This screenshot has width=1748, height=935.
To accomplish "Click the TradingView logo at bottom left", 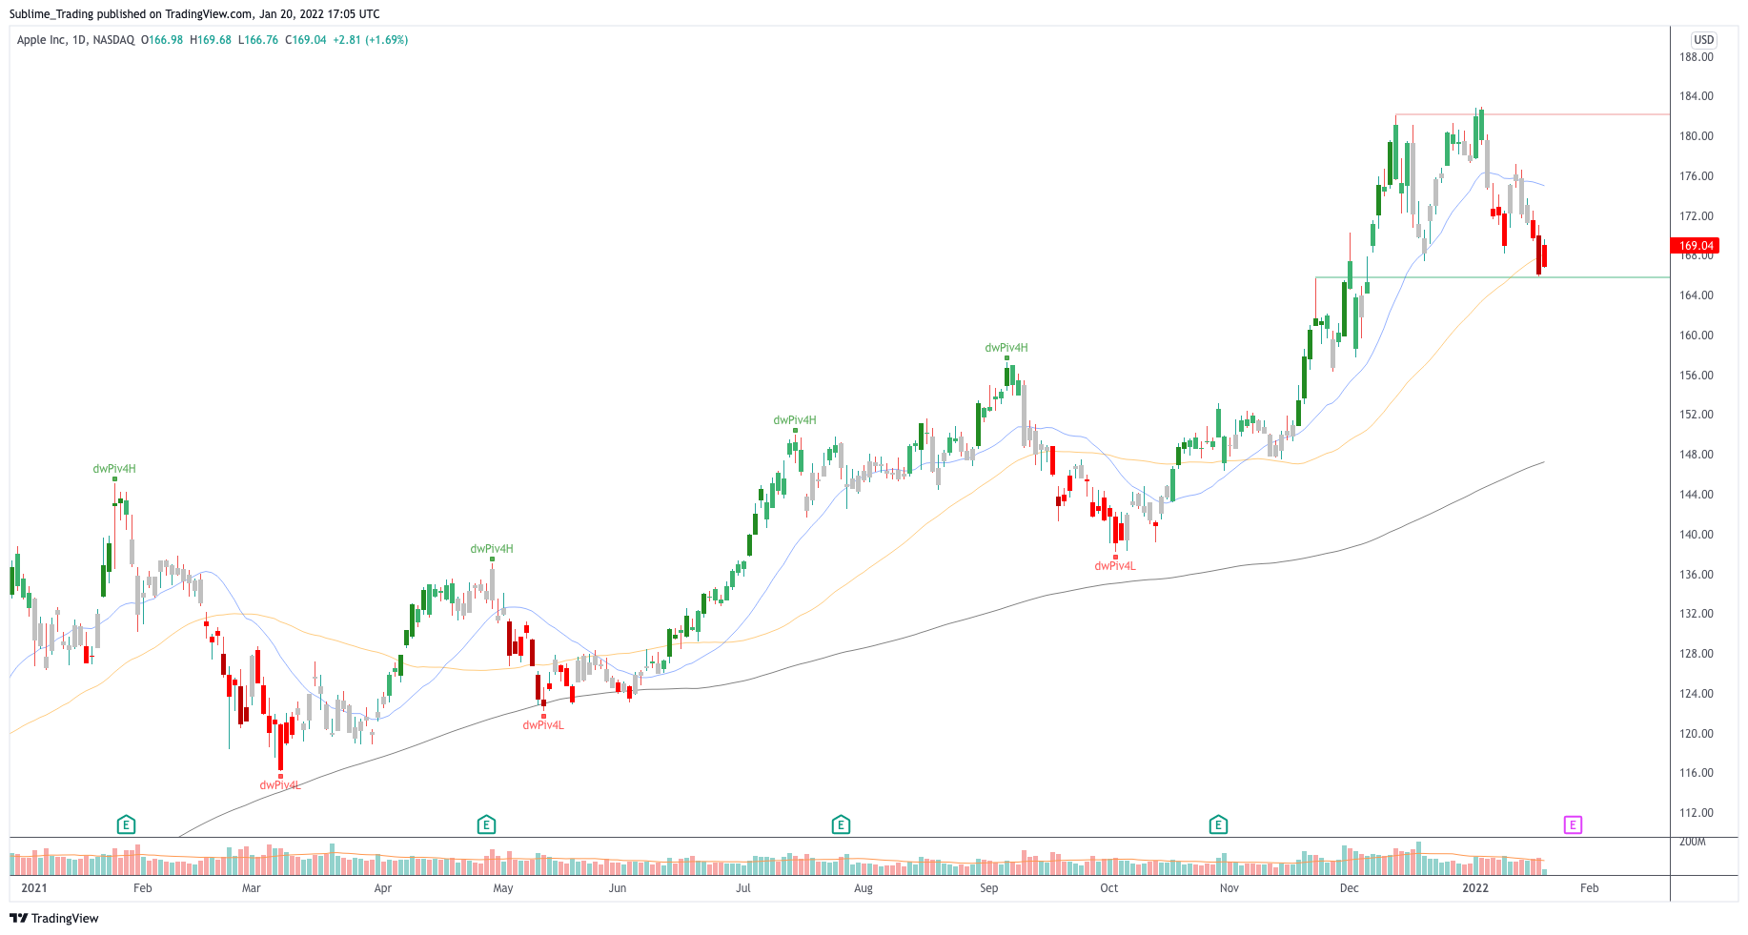I will click(x=54, y=918).
